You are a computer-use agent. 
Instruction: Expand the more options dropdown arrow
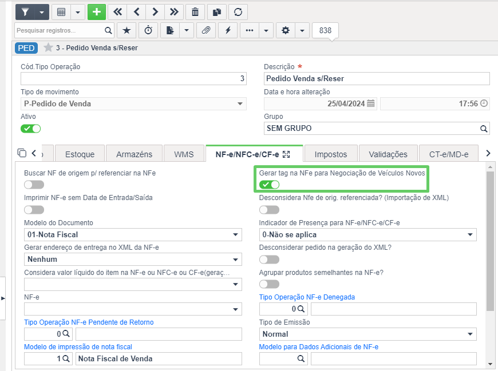tap(266, 30)
